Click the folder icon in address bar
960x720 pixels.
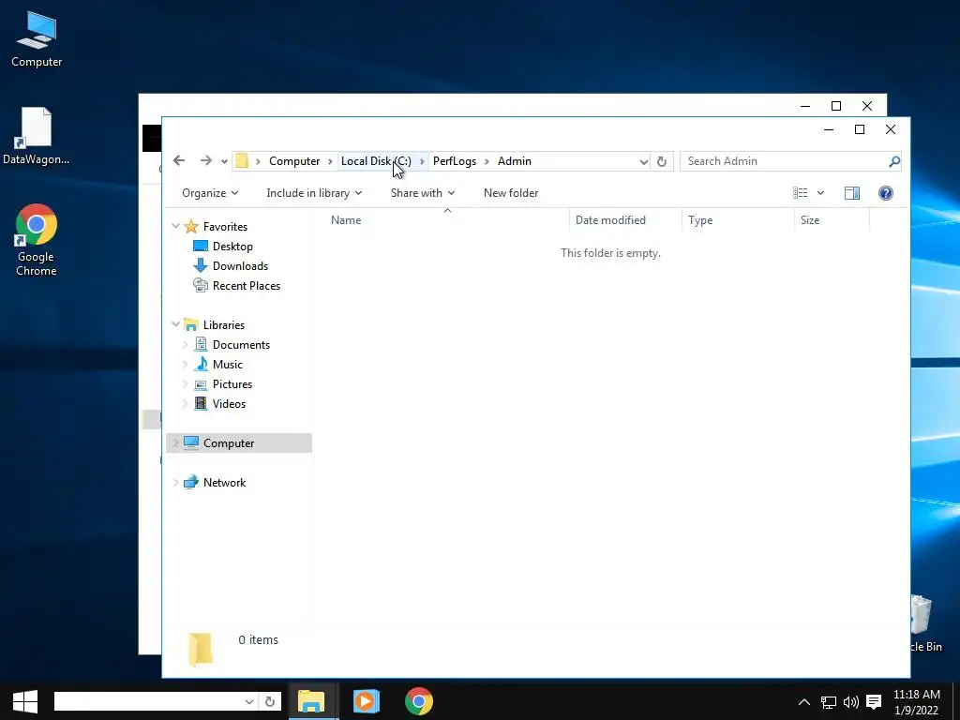click(x=242, y=161)
